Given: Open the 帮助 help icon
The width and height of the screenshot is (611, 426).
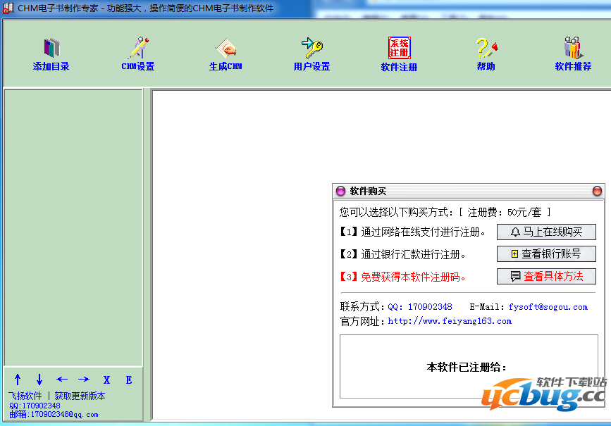Looking at the screenshot, I should pos(486,49).
